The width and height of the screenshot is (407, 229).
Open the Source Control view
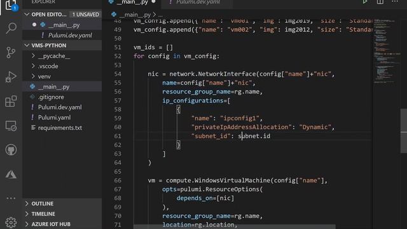tap(11, 53)
